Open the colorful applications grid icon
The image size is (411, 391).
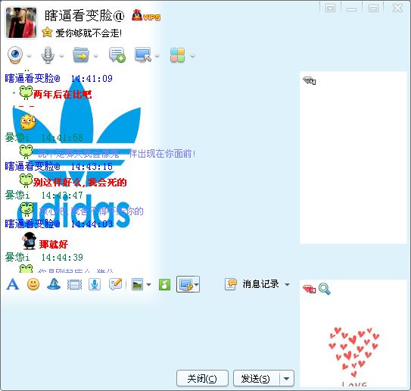(x=177, y=55)
